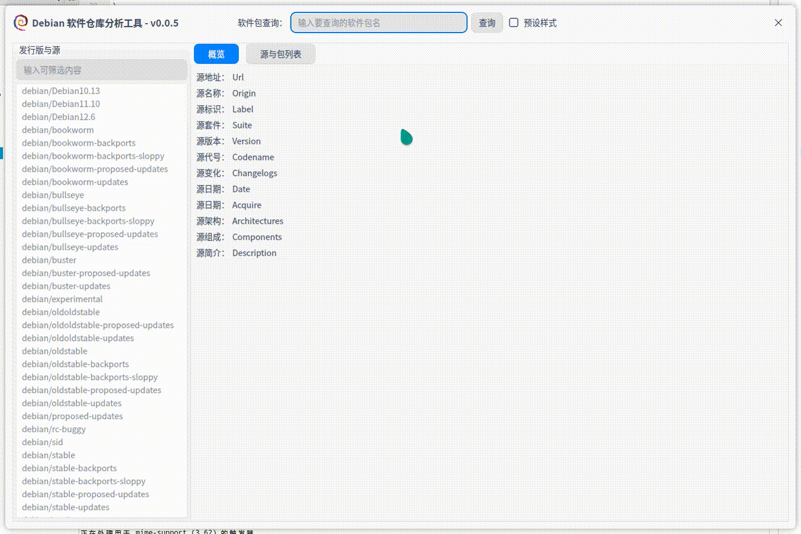Image resolution: width=801 pixels, height=534 pixels.
Task: Select the debian/bullseye-updates entry
Action: coord(102,247)
